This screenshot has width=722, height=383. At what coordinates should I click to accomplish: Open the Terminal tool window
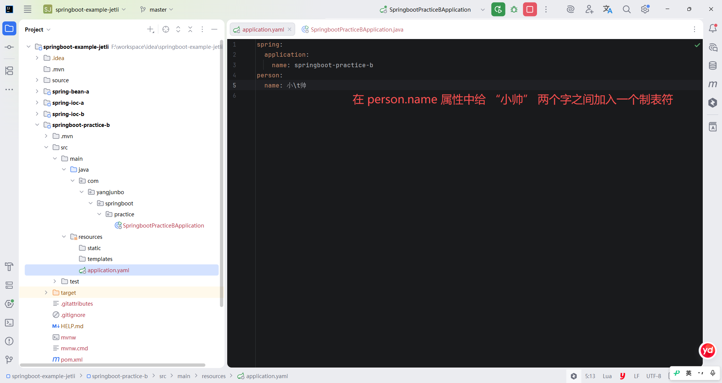point(9,323)
